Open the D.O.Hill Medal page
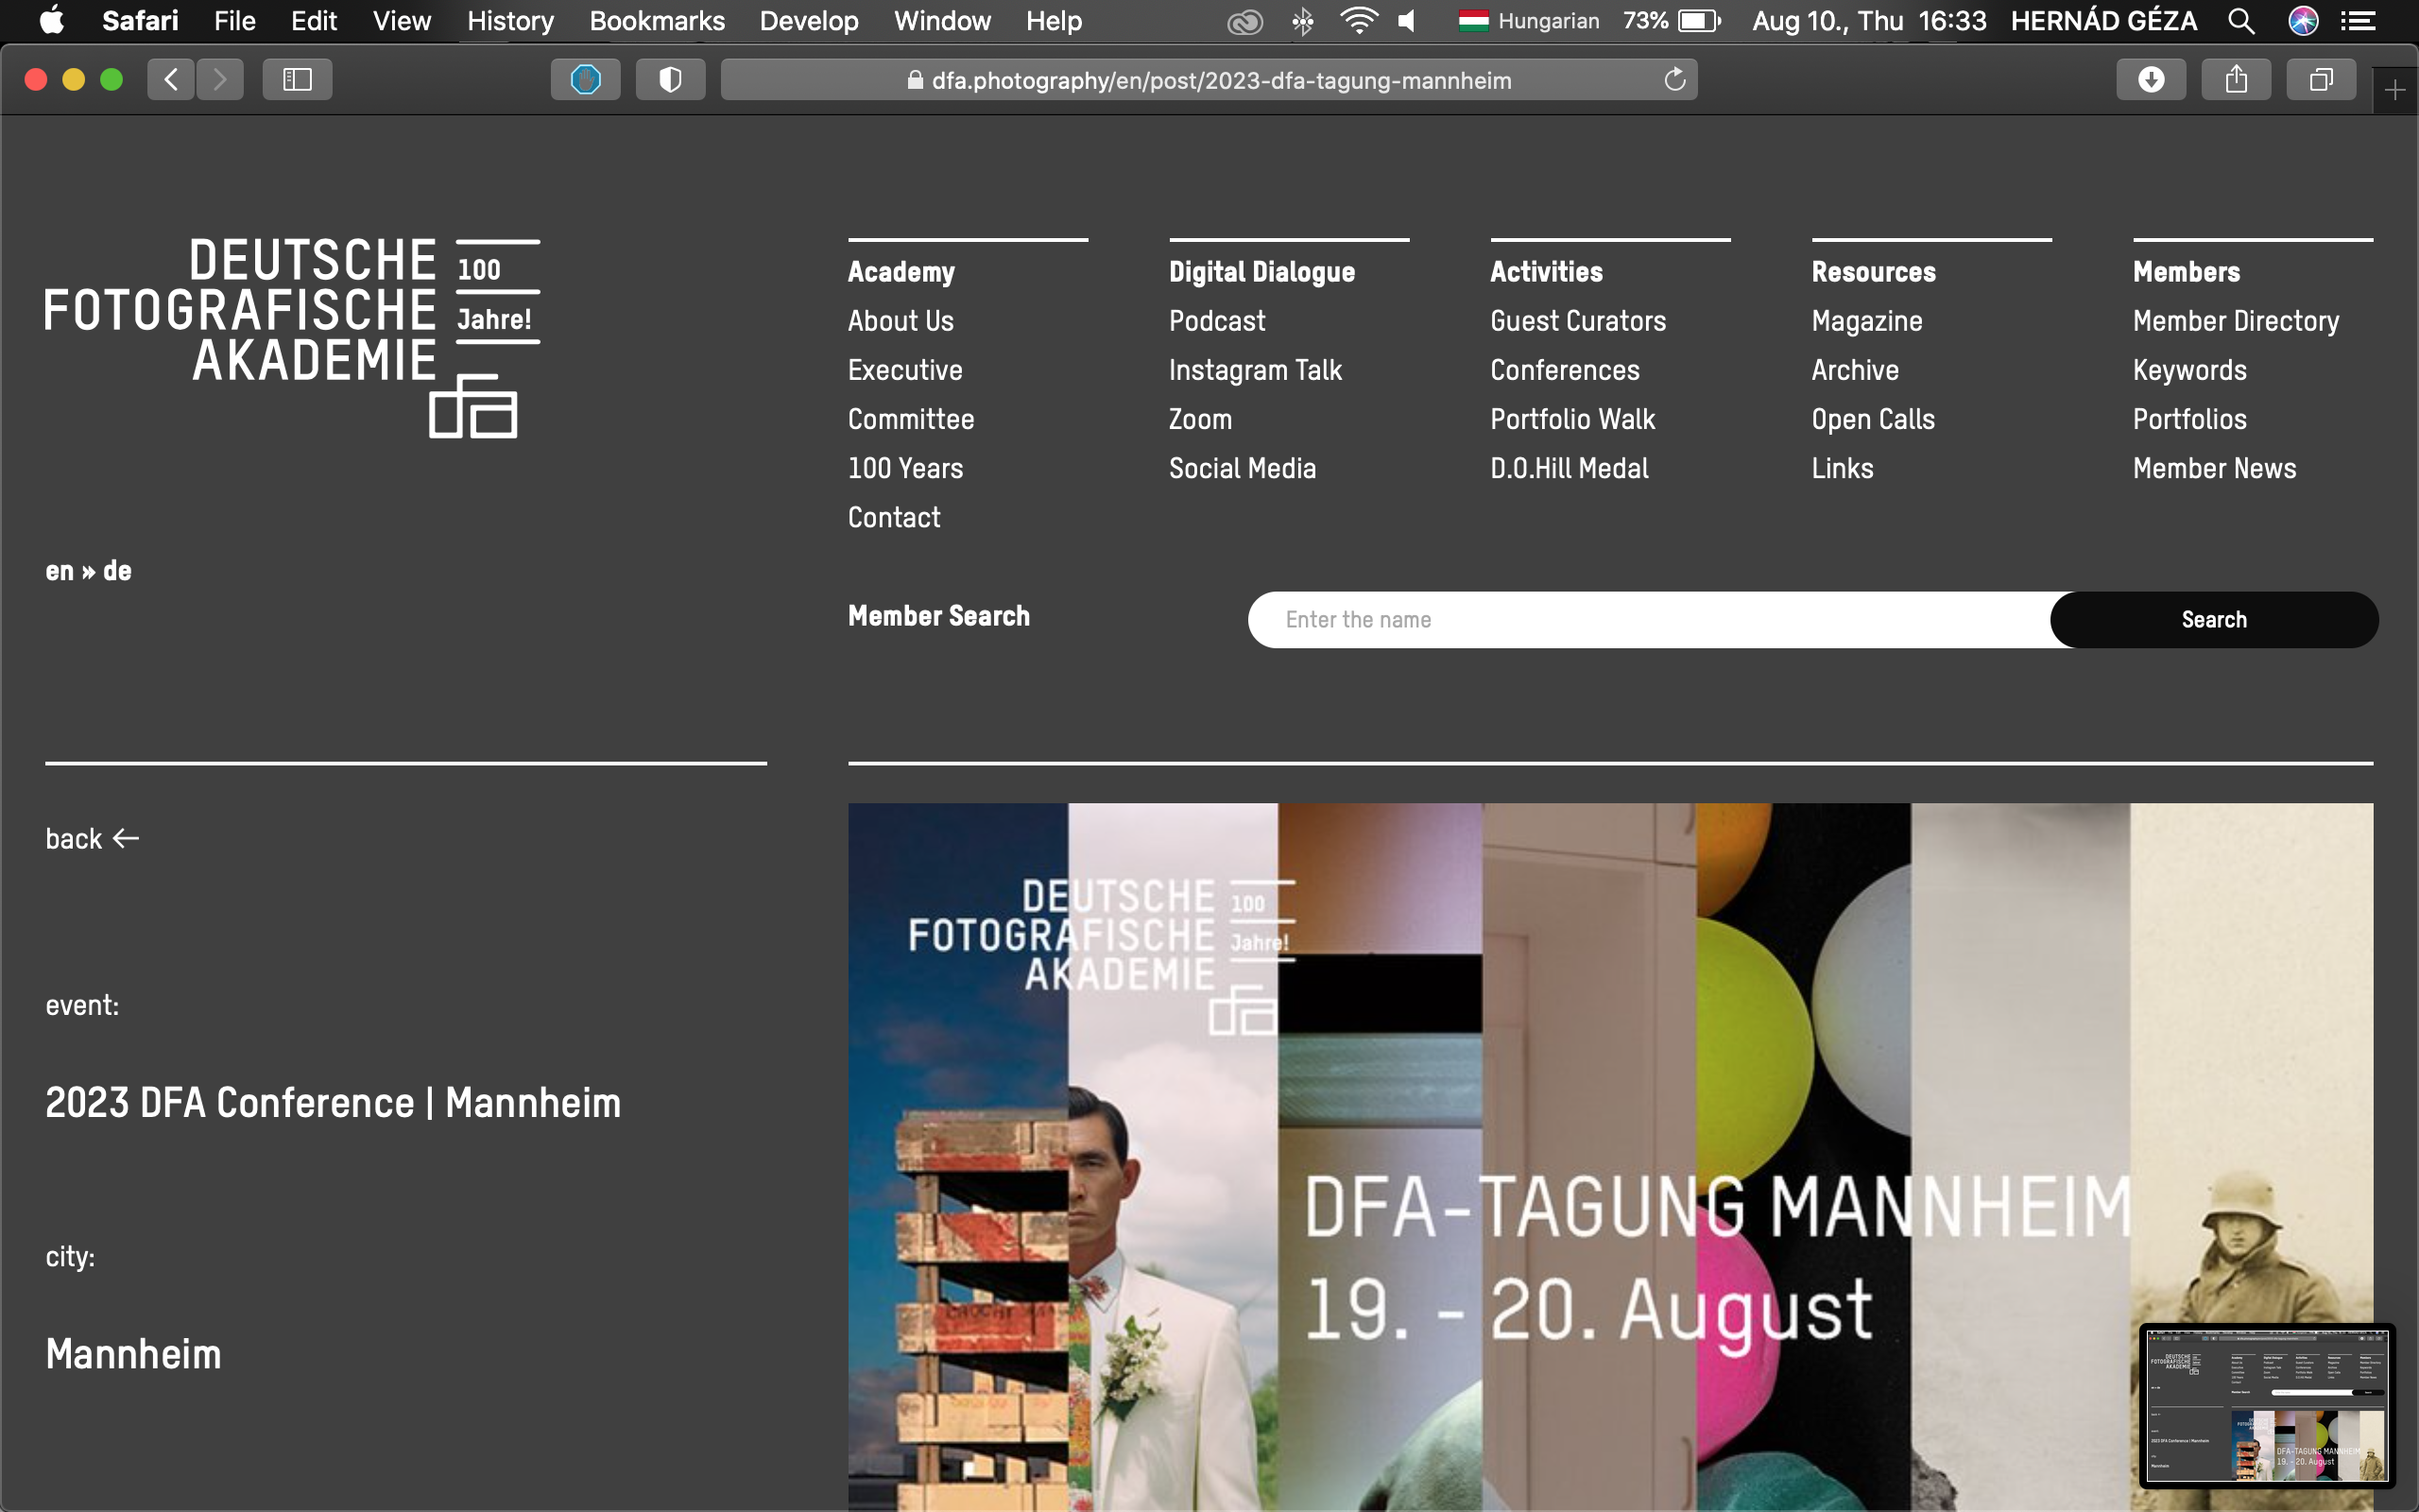 (x=1570, y=468)
